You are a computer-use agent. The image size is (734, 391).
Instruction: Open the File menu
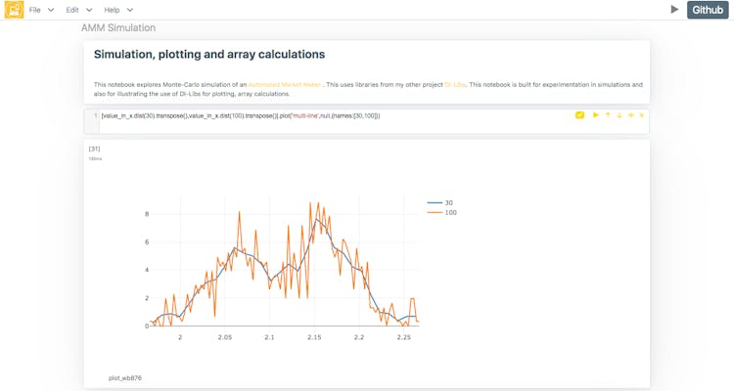(x=35, y=10)
